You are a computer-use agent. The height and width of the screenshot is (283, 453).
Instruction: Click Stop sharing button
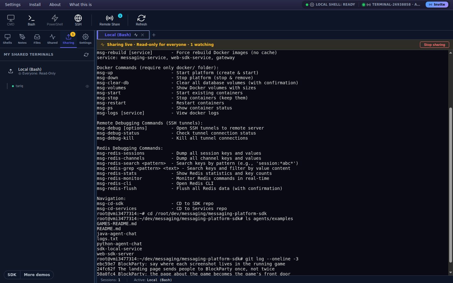(434, 45)
